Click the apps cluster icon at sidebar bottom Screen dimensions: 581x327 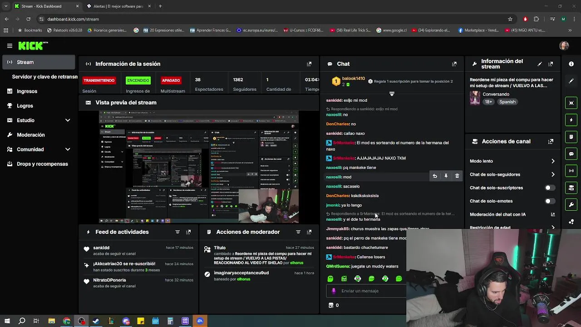click(571, 222)
